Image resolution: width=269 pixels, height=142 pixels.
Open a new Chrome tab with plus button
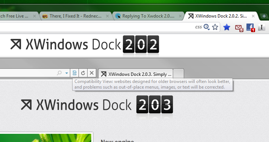(264, 16)
